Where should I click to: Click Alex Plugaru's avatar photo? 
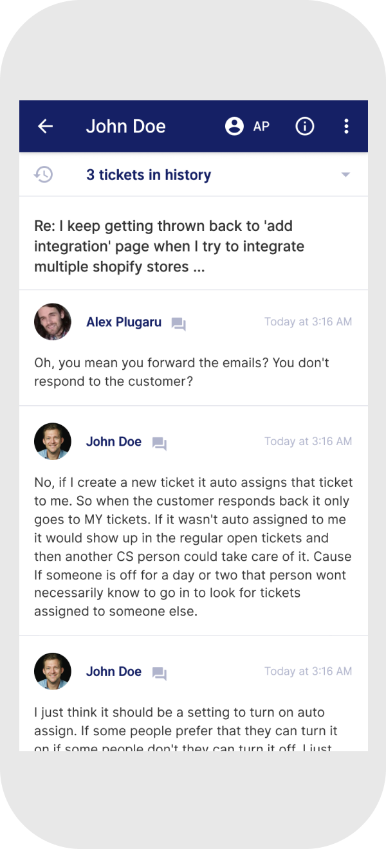(x=53, y=322)
